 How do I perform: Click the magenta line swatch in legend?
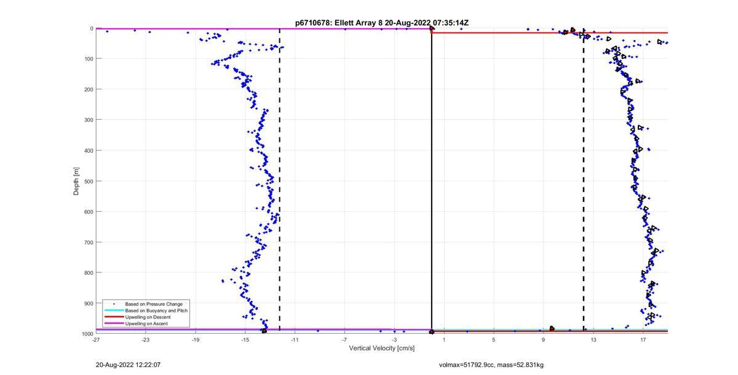(x=113, y=323)
